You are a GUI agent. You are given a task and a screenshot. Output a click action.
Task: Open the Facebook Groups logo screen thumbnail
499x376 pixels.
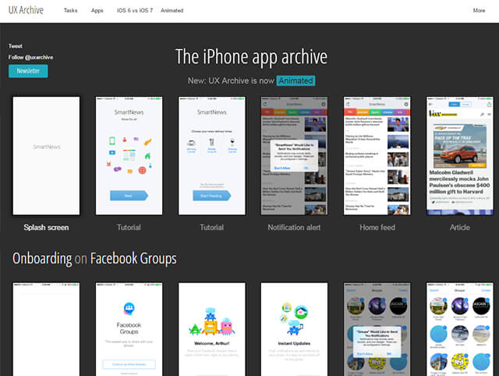[x=129, y=329]
